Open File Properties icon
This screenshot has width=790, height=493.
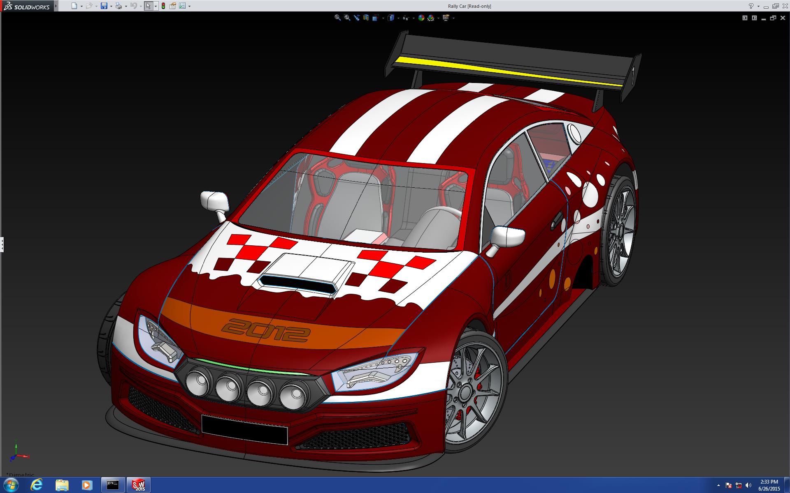[173, 6]
